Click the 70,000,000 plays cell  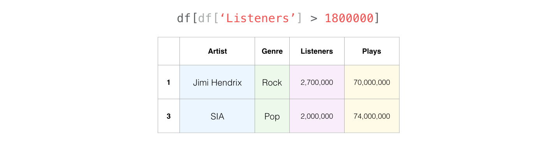pyautogui.click(x=372, y=82)
